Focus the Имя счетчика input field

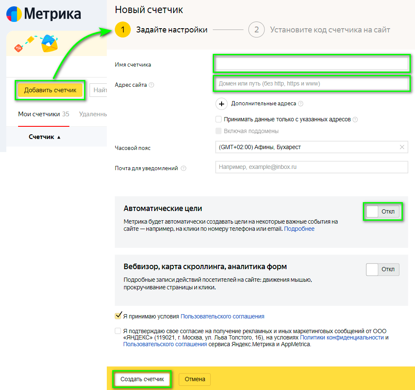(x=312, y=64)
